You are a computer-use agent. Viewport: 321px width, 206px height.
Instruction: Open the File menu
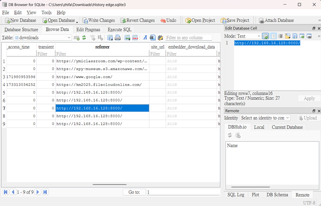[6, 13]
